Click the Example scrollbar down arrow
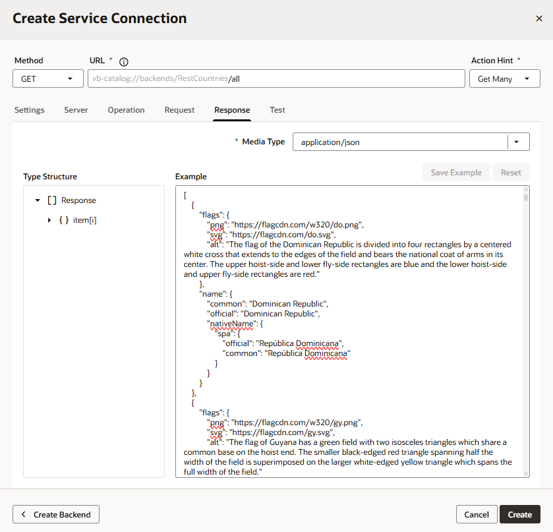The height and width of the screenshot is (532, 553). click(526, 474)
